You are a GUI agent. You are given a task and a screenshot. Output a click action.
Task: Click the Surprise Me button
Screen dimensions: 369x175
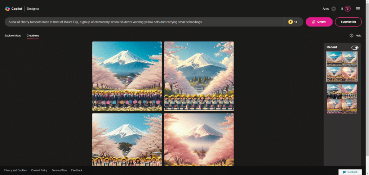pos(348,22)
